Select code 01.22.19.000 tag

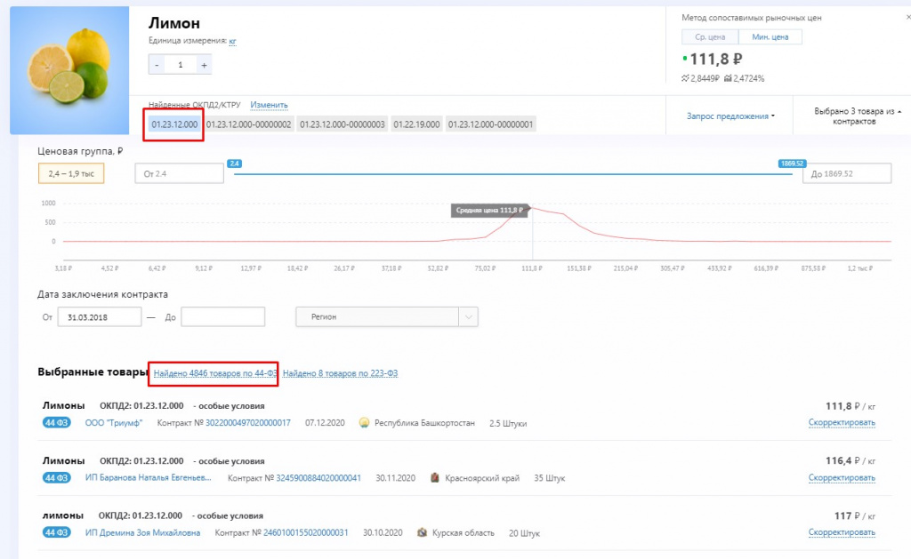point(416,124)
